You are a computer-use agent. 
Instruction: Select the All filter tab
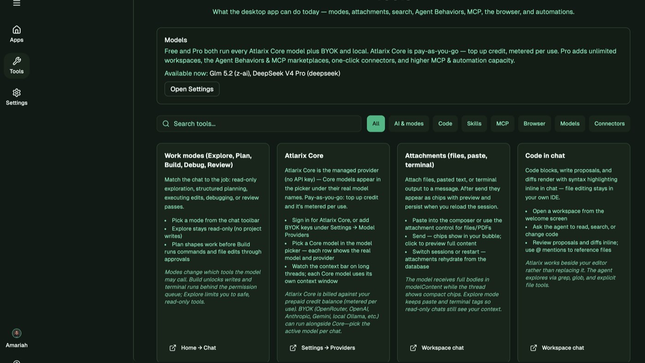[376, 124]
